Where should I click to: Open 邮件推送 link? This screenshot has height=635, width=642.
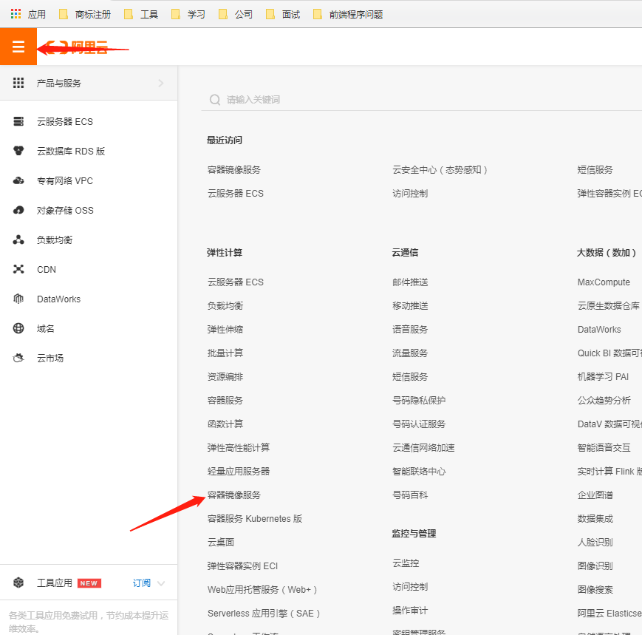point(410,282)
